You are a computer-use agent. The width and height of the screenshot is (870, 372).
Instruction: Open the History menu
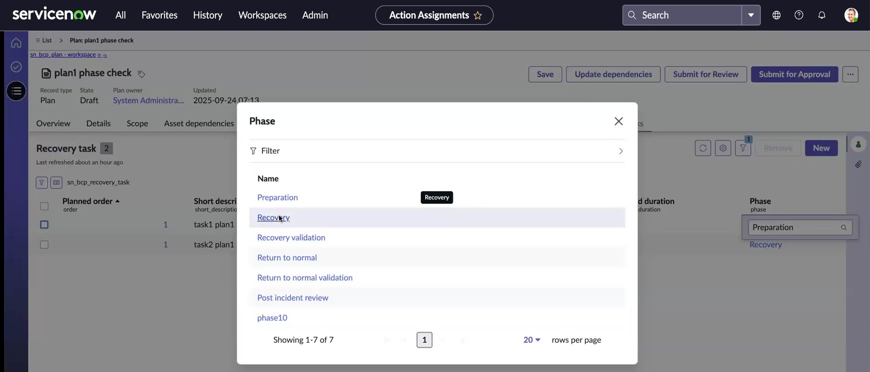tap(208, 15)
